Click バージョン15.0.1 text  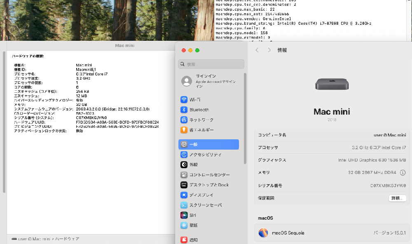(390, 233)
